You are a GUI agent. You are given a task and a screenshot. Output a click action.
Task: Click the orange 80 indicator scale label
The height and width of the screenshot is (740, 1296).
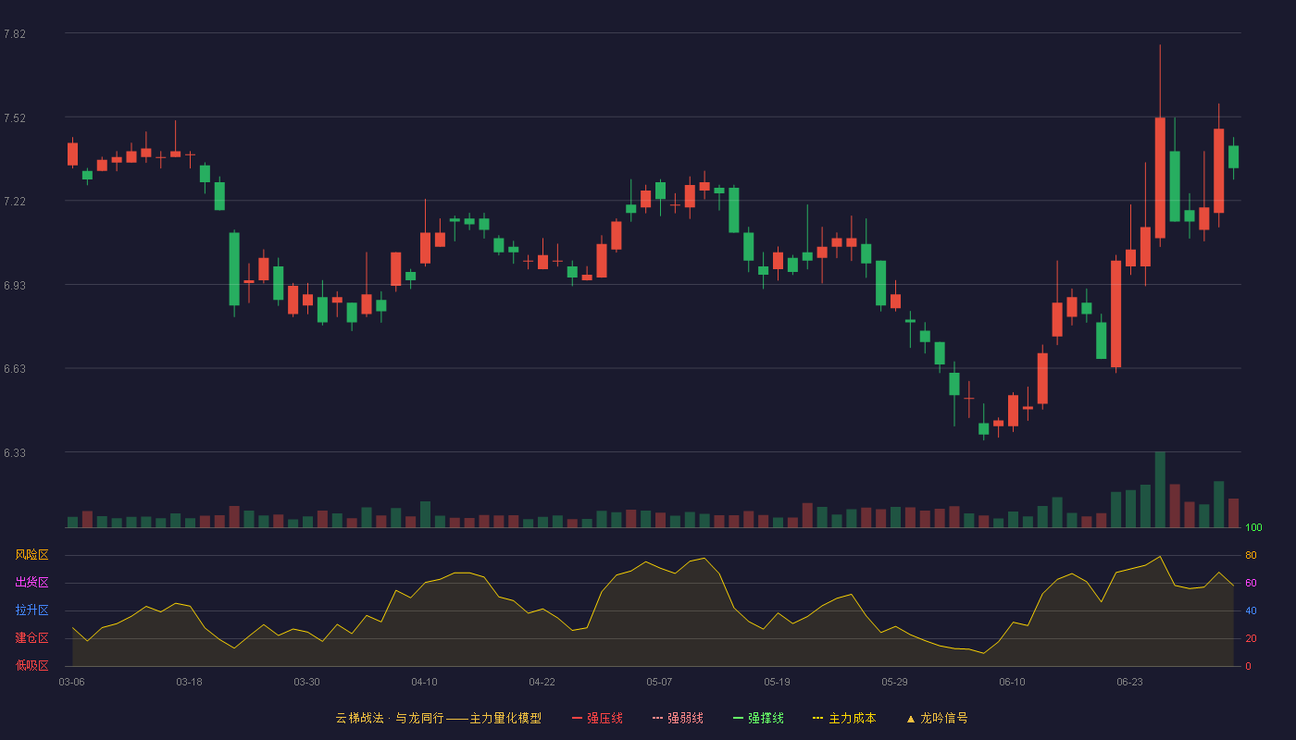1251,555
